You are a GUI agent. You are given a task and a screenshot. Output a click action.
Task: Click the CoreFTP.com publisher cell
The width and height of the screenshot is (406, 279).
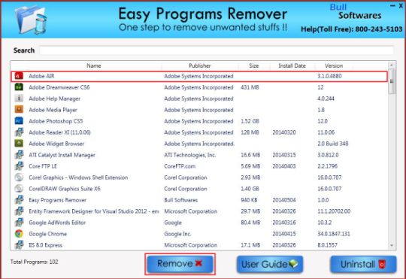(x=180, y=166)
